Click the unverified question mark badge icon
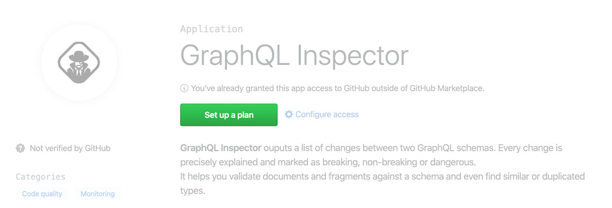Screen dimensions: 612x208 coord(20,148)
